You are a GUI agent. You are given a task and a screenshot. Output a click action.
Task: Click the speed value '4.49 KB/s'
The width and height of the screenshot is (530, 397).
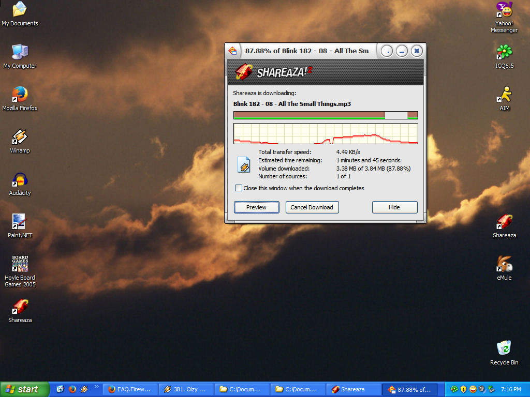pos(348,152)
